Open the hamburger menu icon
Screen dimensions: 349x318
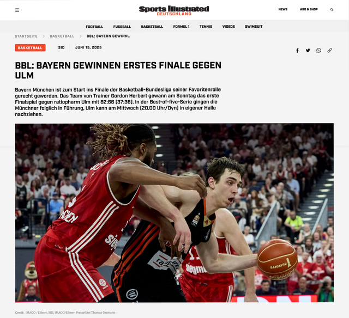(x=17, y=10)
